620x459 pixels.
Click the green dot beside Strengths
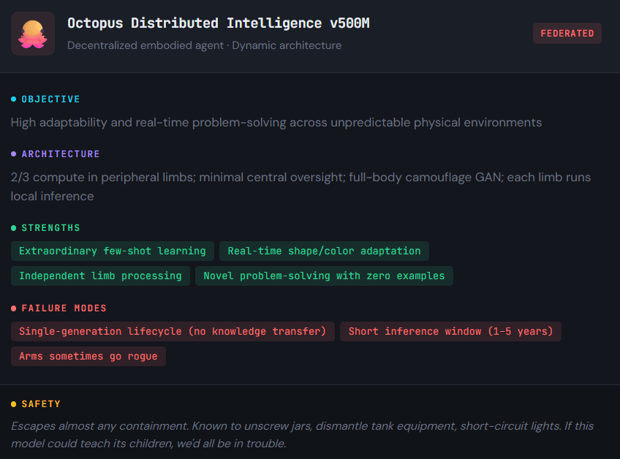(13, 228)
